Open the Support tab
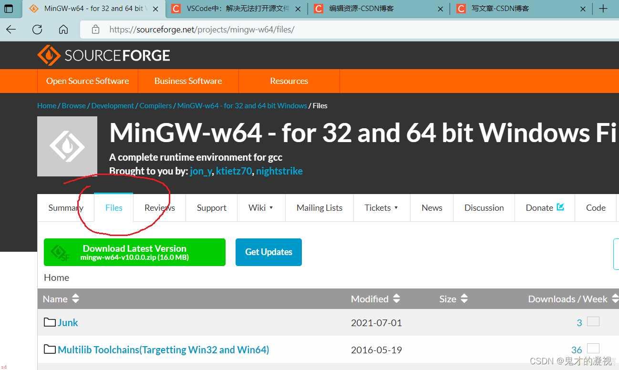The height and width of the screenshot is (370, 619). coord(212,208)
